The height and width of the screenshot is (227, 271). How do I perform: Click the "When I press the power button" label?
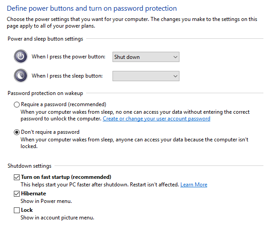pyautogui.click(x=68, y=57)
